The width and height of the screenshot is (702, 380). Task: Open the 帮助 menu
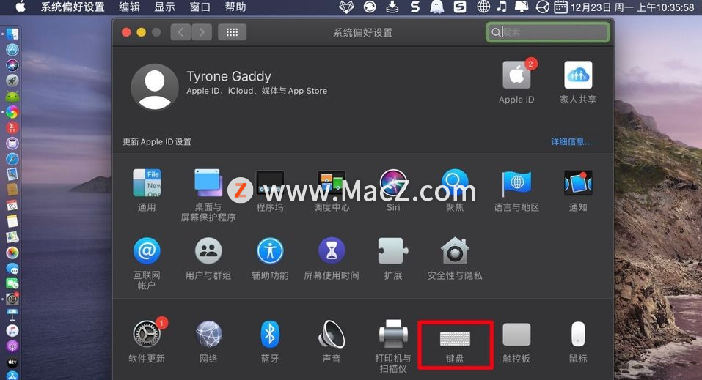tap(235, 7)
